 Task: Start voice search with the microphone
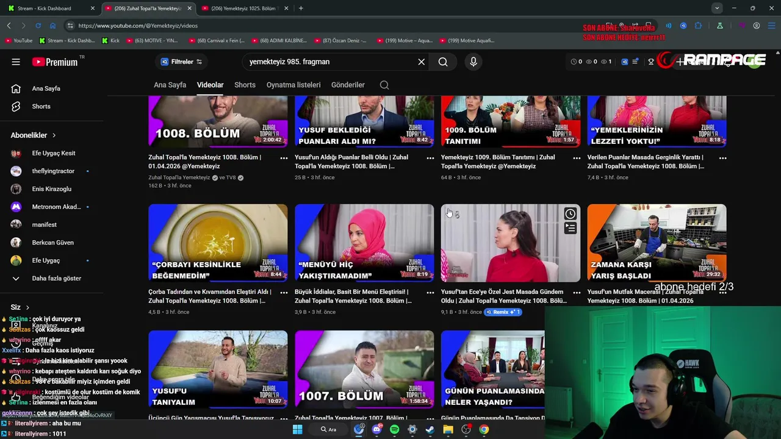click(473, 62)
